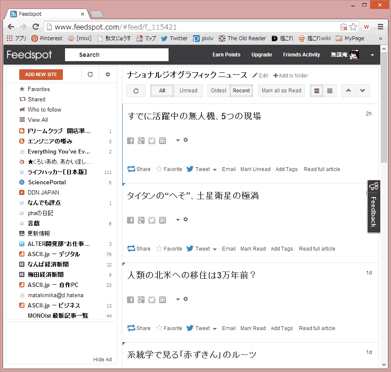Click the Search input field
The image size is (391, 372).
[x=117, y=55]
